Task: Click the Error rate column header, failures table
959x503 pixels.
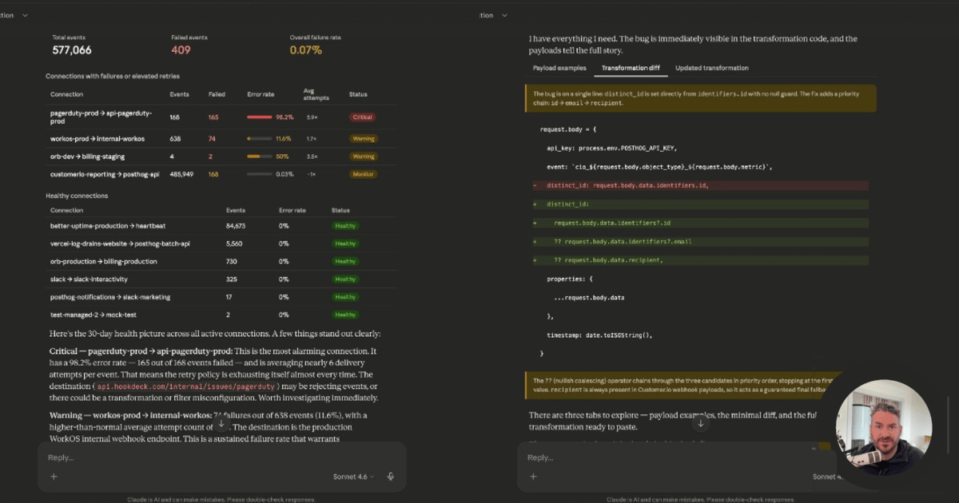Action: 261,94
